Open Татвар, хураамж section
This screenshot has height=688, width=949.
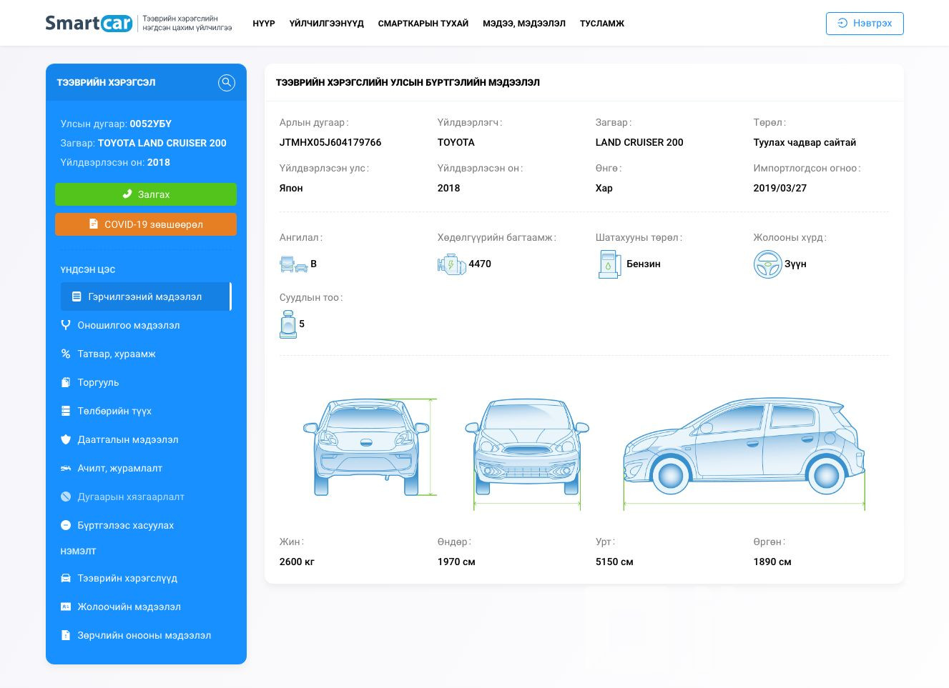point(146,354)
